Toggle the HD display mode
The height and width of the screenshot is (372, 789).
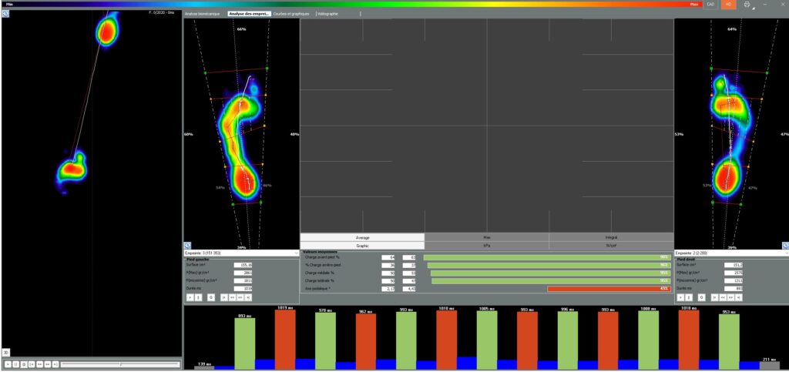(x=728, y=5)
